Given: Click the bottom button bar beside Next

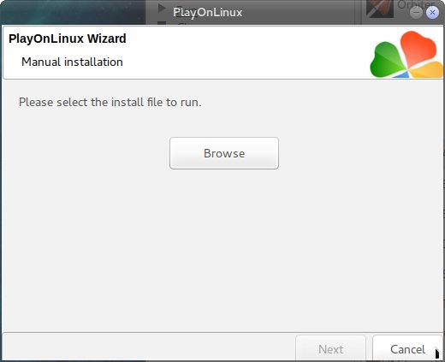Looking at the screenshot, I should coord(148,347).
